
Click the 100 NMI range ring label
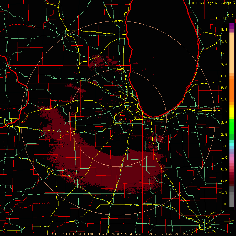coord(118,21)
